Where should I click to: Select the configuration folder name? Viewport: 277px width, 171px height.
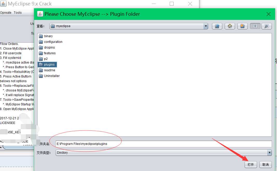[53, 42]
